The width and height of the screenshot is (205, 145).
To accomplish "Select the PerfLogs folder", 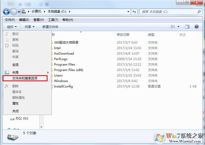I will point(61,59).
